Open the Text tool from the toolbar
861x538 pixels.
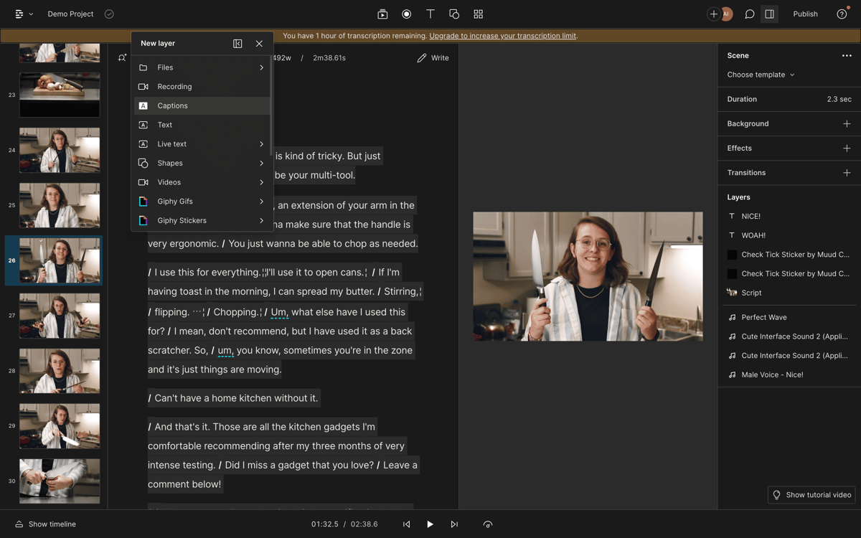pos(430,14)
